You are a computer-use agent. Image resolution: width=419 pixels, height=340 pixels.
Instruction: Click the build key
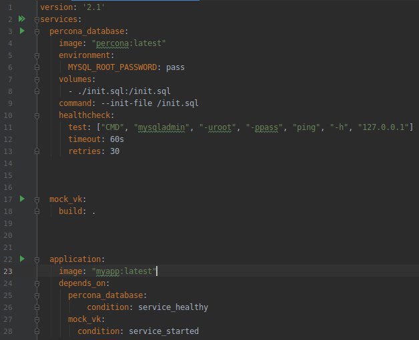[71, 211]
